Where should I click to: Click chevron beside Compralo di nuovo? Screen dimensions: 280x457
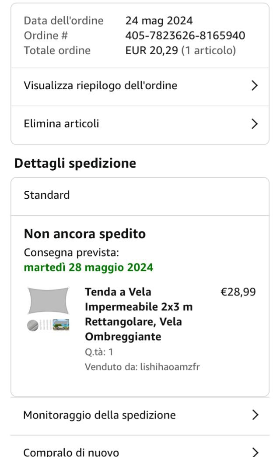(x=255, y=451)
